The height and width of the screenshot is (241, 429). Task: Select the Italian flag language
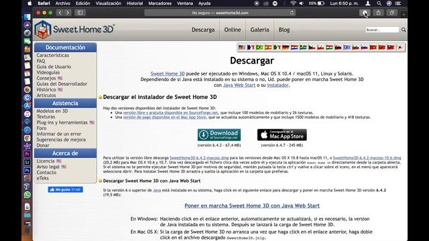(x=277, y=48)
